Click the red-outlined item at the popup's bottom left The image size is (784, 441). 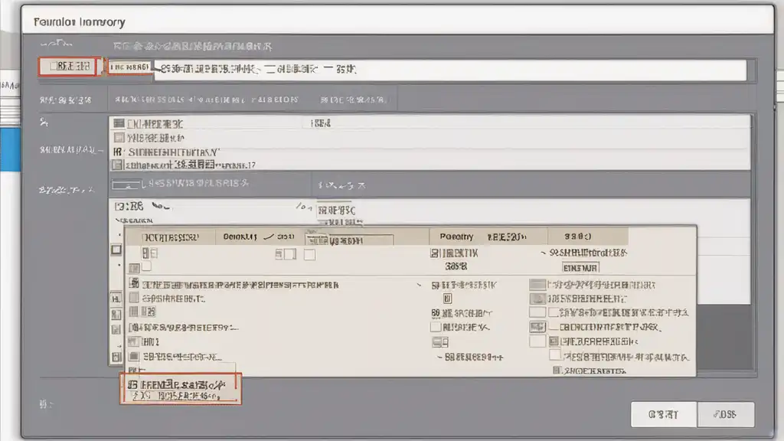pos(181,389)
